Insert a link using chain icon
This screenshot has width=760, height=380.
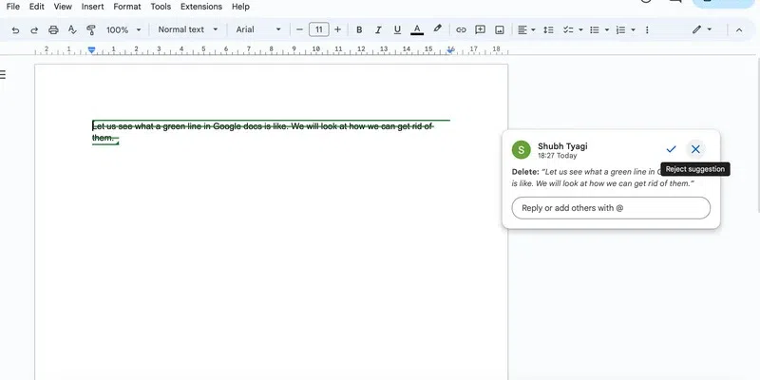pos(461,30)
